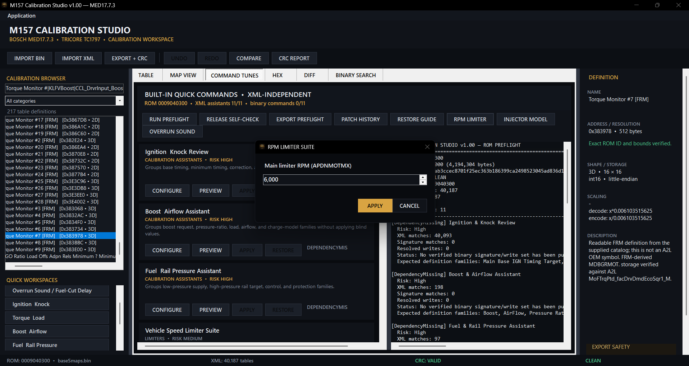Click EXPORT + CRC in the toolbar
The width and height of the screenshot is (689, 366).
(x=129, y=58)
